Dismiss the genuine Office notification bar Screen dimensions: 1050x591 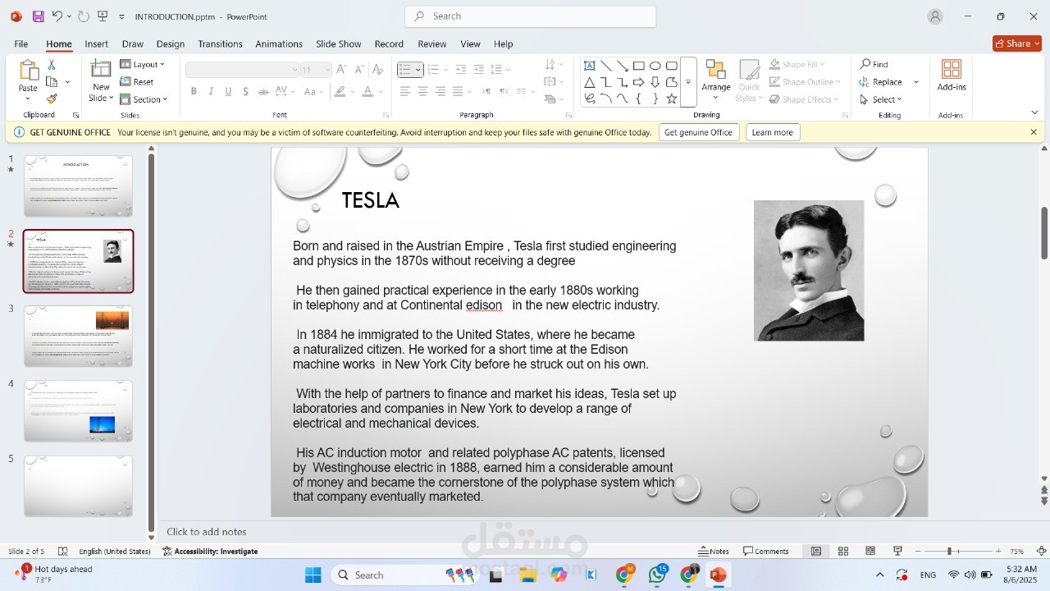(1034, 132)
